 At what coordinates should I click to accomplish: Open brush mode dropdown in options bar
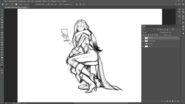click(29, 4)
